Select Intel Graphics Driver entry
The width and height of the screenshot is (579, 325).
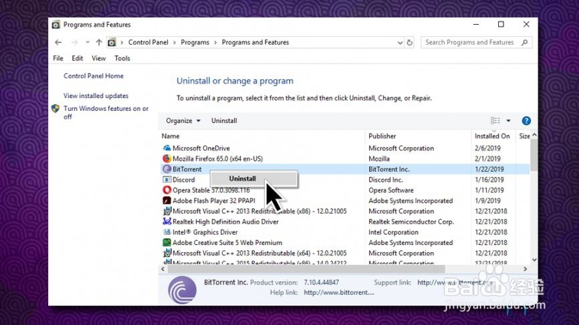coord(205,232)
